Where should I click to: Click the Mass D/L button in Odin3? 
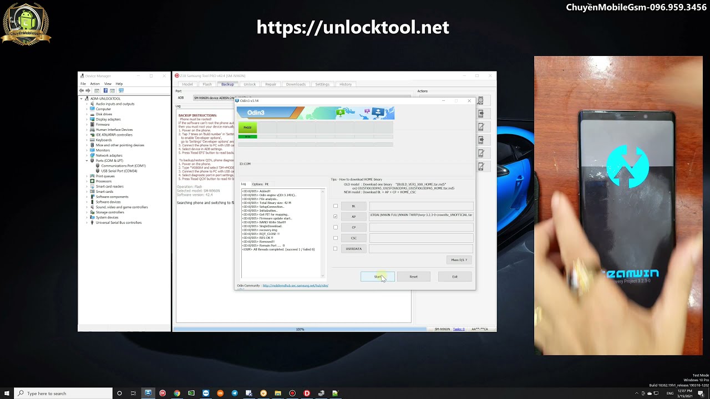point(459,260)
